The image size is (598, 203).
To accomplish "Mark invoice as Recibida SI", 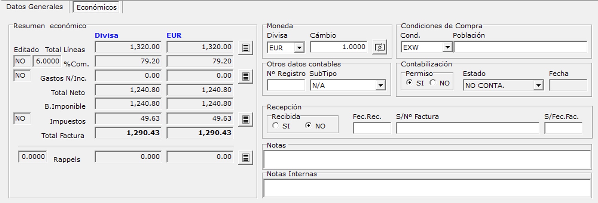I will pos(276,126).
